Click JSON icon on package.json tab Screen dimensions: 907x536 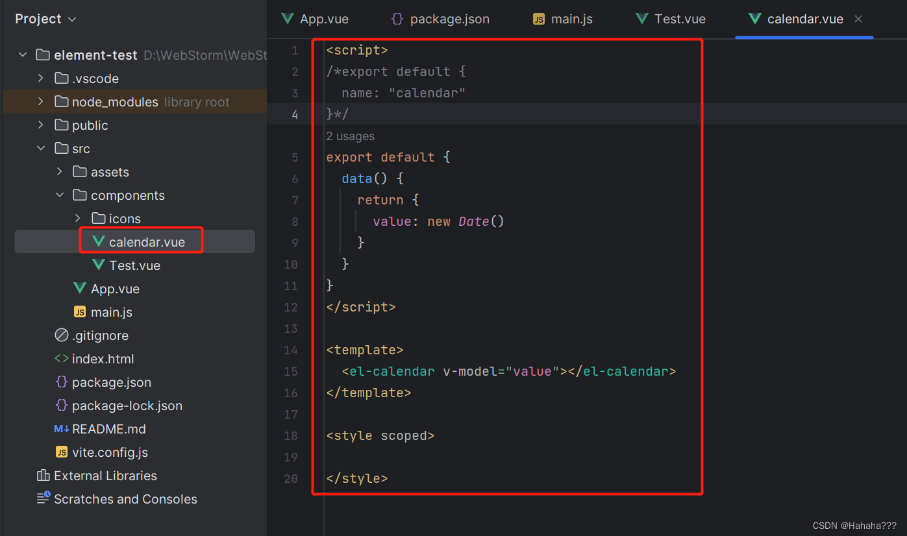coord(397,19)
